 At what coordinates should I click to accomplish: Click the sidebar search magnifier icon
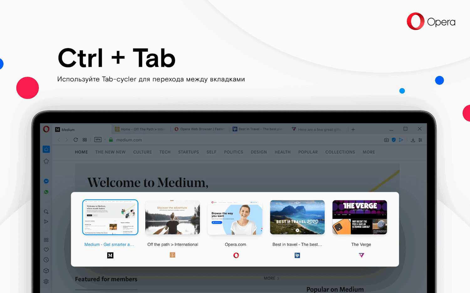[x=46, y=212]
